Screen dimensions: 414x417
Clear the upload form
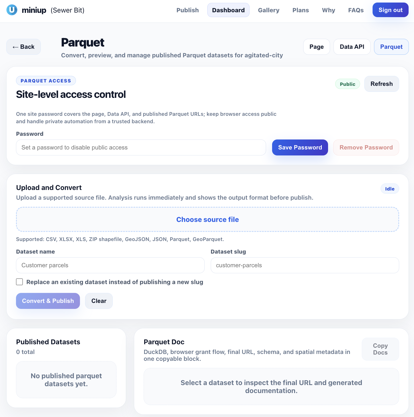[99, 301]
